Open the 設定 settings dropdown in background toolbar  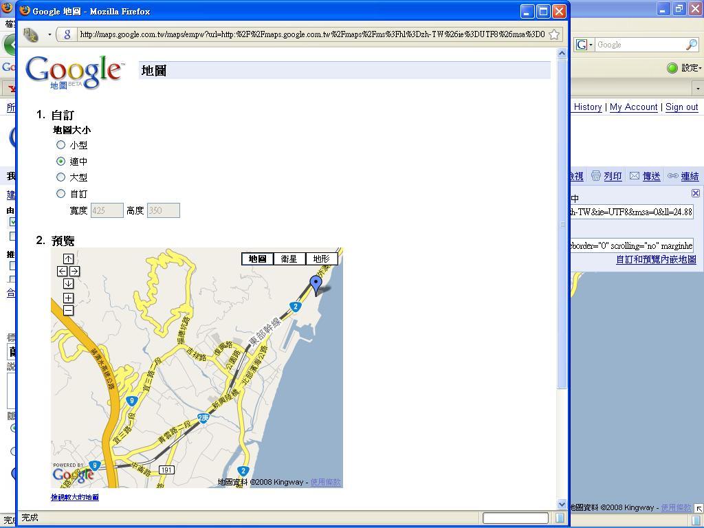[691, 68]
